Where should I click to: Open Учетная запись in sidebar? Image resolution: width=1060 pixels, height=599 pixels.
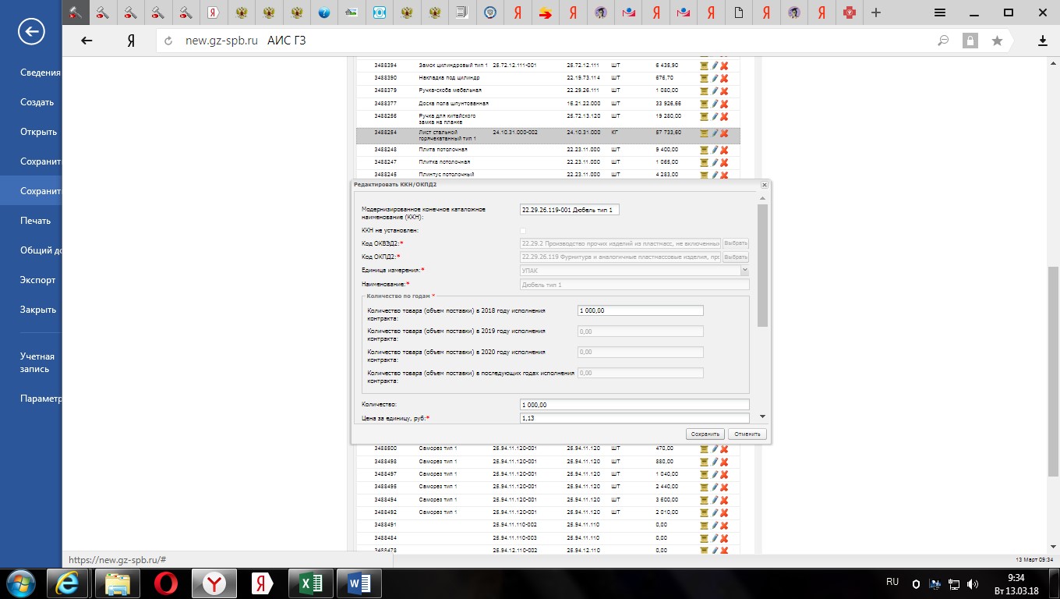(37, 363)
